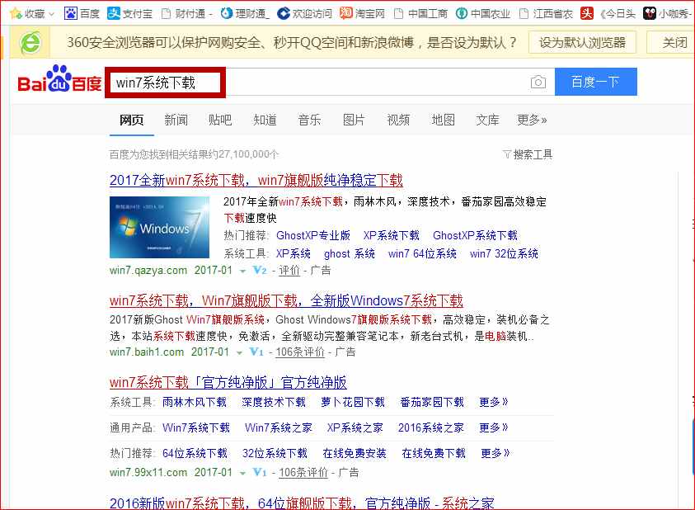Switch to the 贴吧 tab

point(220,120)
